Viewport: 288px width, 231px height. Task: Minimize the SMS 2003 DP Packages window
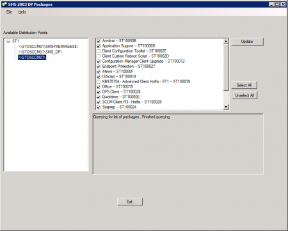tap(271, 4)
